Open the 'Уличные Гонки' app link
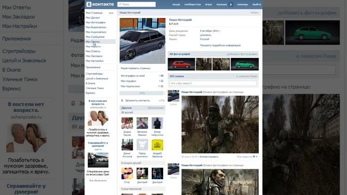Viewport: 347px width, 195px height. point(95,88)
